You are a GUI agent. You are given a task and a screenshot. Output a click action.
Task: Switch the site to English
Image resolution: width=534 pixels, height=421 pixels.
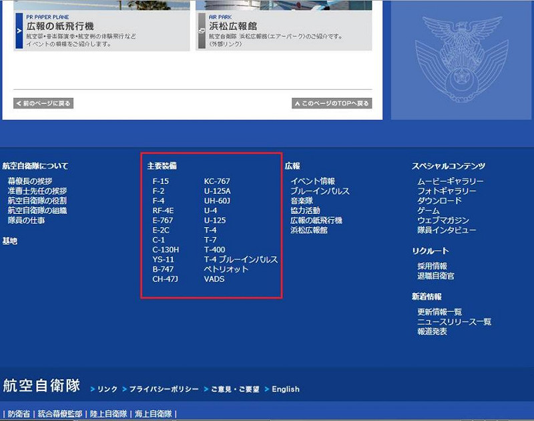tap(285, 389)
